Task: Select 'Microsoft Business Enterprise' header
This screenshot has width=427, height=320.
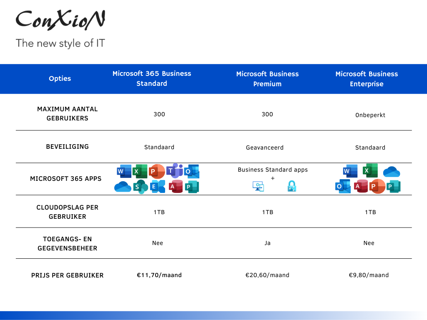Action: 367,79
